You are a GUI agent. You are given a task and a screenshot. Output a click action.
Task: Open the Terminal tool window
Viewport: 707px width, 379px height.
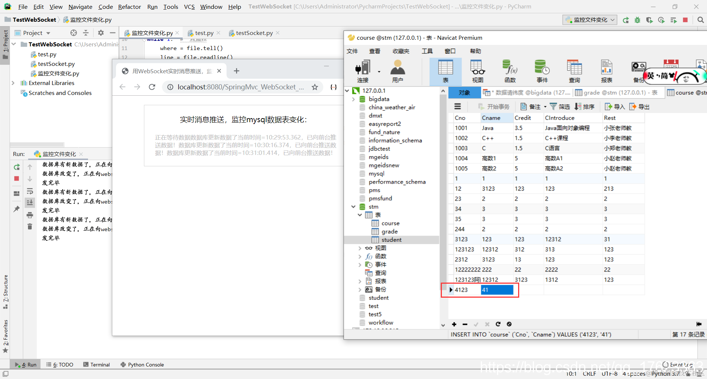(96, 365)
